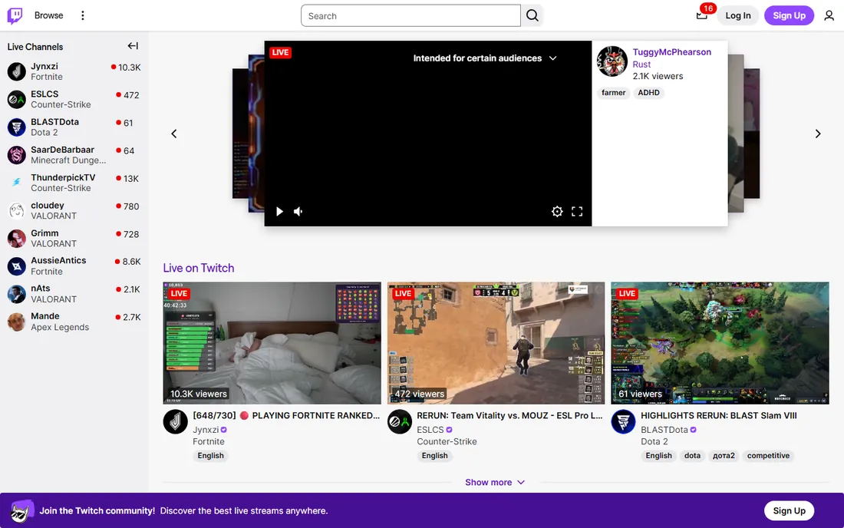Open the ThunderpickTV name in sidebar
Viewport: 844px width, 528px height.
pos(63,177)
